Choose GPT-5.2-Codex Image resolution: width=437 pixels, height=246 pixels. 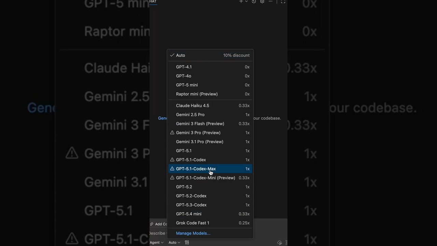(x=210, y=196)
